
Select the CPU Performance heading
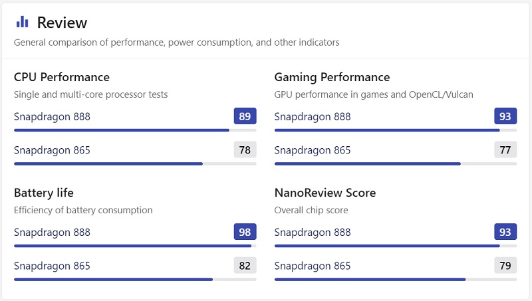pyautogui.click(x=62, y=77)
